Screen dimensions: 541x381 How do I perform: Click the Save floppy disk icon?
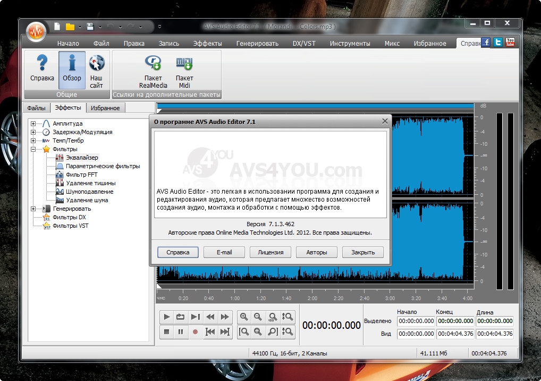point(90,27)
